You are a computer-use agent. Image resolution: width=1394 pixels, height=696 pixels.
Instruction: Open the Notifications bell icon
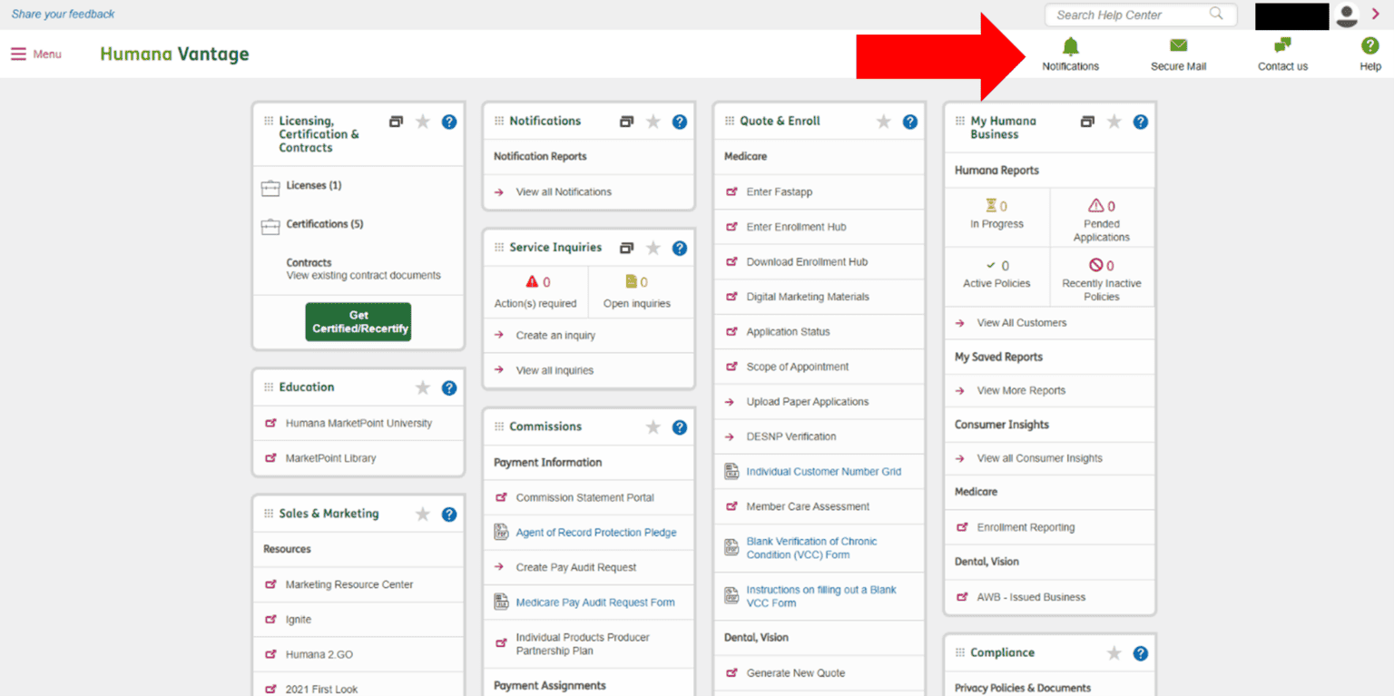click(1071, 45)
